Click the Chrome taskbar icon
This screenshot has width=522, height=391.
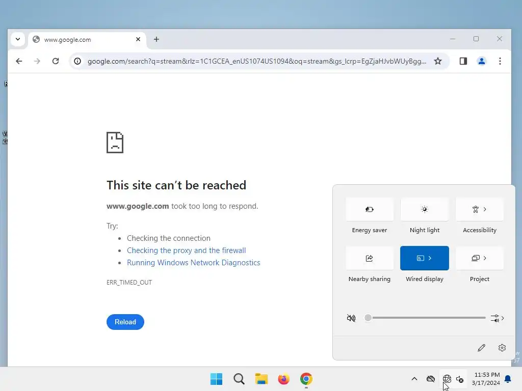(306, 379)
